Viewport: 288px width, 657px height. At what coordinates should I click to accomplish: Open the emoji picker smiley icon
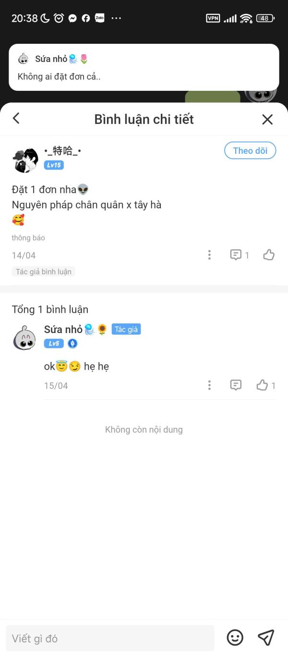point(235,638)
